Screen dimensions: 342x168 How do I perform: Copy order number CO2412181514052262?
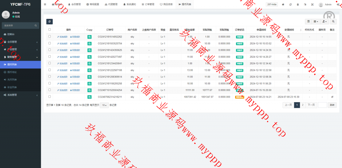89,37
